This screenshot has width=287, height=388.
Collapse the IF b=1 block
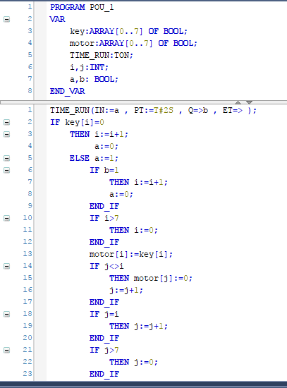pos(6,170)
